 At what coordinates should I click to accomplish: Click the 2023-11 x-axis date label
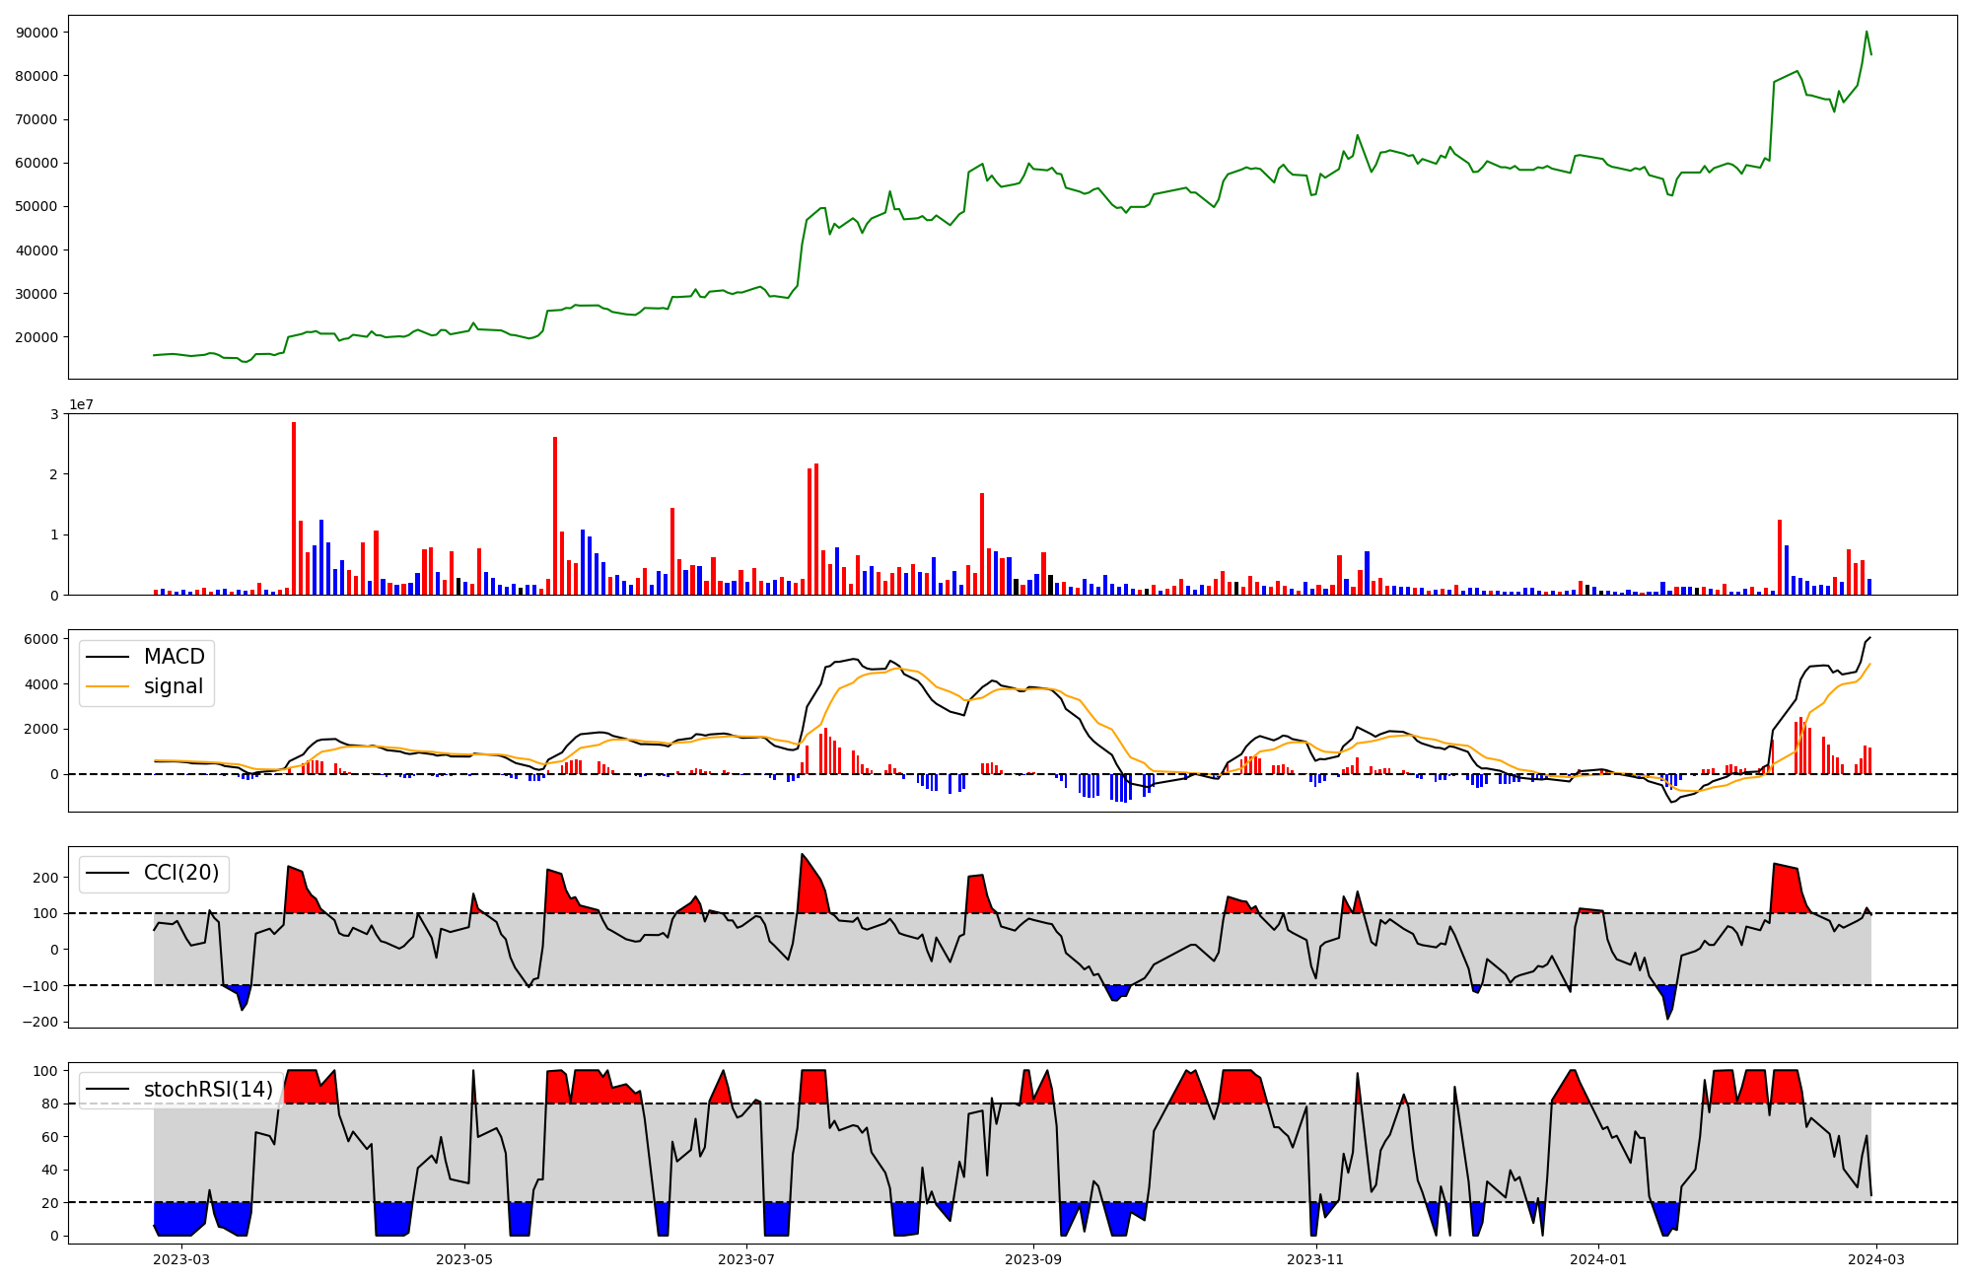[1315, 1259]
